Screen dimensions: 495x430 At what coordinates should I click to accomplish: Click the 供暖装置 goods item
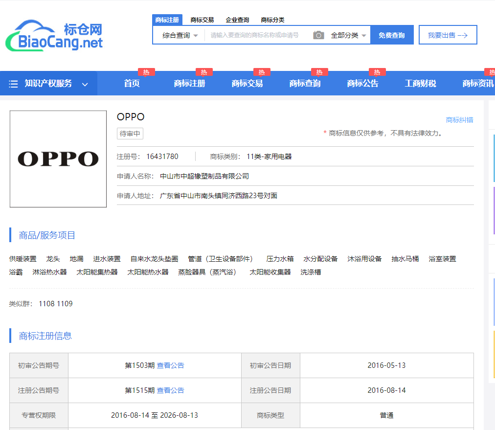tap(22, 259)
